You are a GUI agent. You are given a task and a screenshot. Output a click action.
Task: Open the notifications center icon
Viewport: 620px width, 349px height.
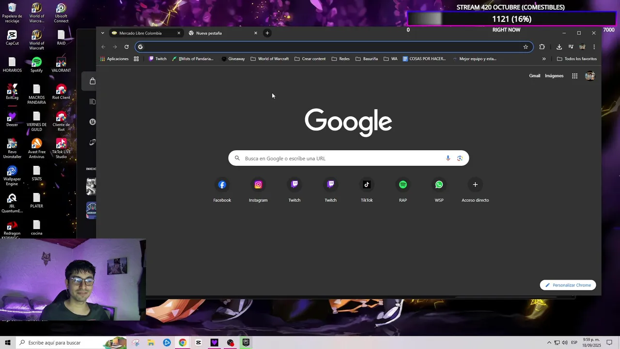pos(609,343)
